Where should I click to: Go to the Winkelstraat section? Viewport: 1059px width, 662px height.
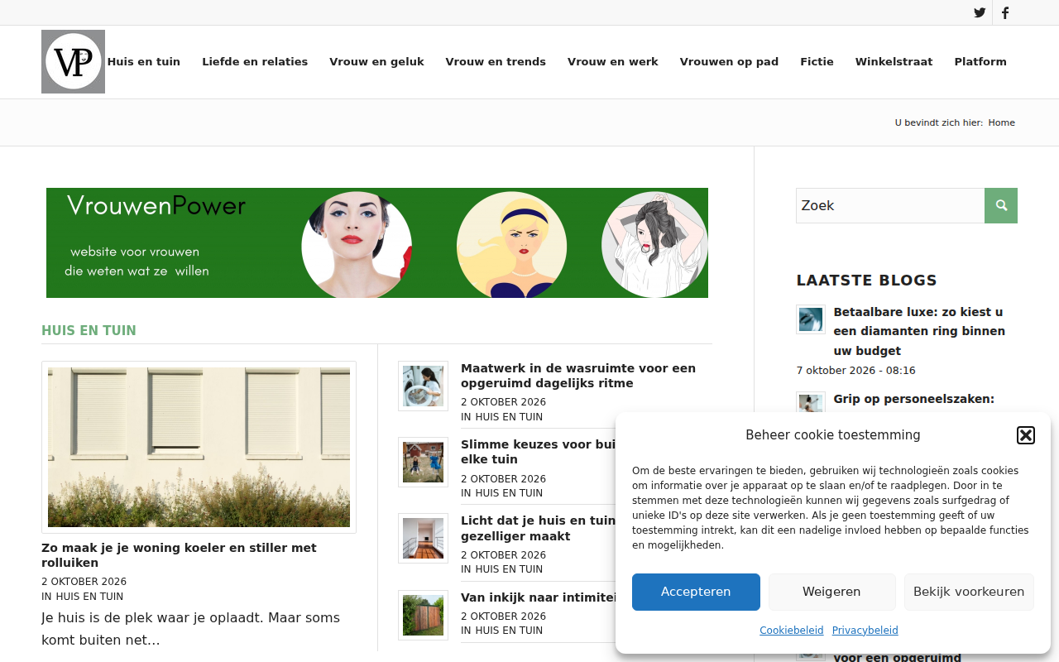tap(894, 62)
